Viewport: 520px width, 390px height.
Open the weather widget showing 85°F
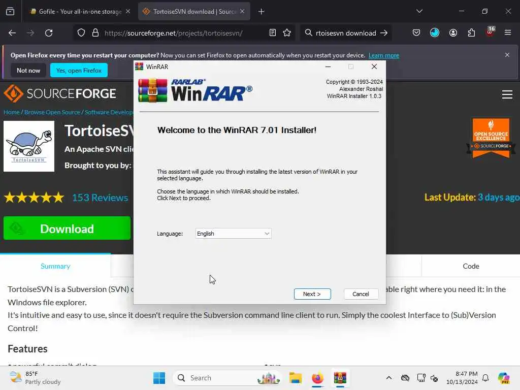[35, 378]
